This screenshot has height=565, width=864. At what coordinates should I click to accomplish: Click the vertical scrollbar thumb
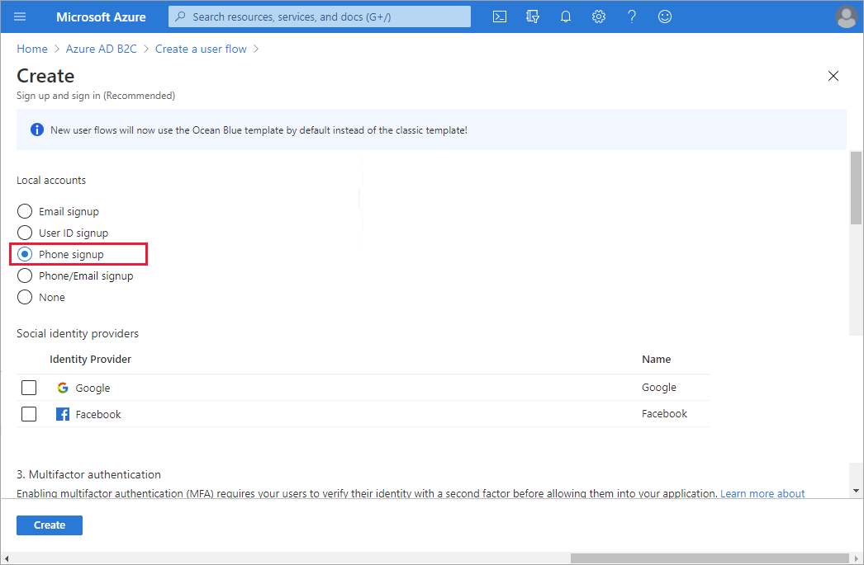coord(856,188)
